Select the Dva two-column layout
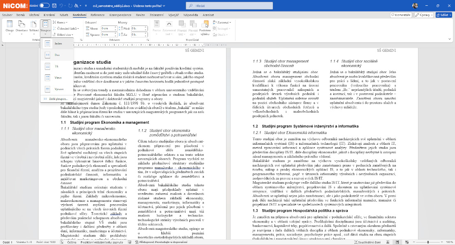 (x=57, y=54)
